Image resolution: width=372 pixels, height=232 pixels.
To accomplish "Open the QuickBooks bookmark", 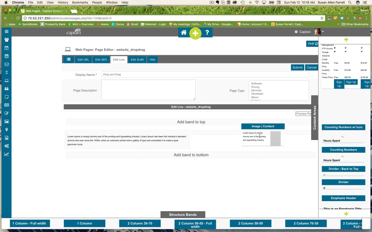I will point(28,24).
